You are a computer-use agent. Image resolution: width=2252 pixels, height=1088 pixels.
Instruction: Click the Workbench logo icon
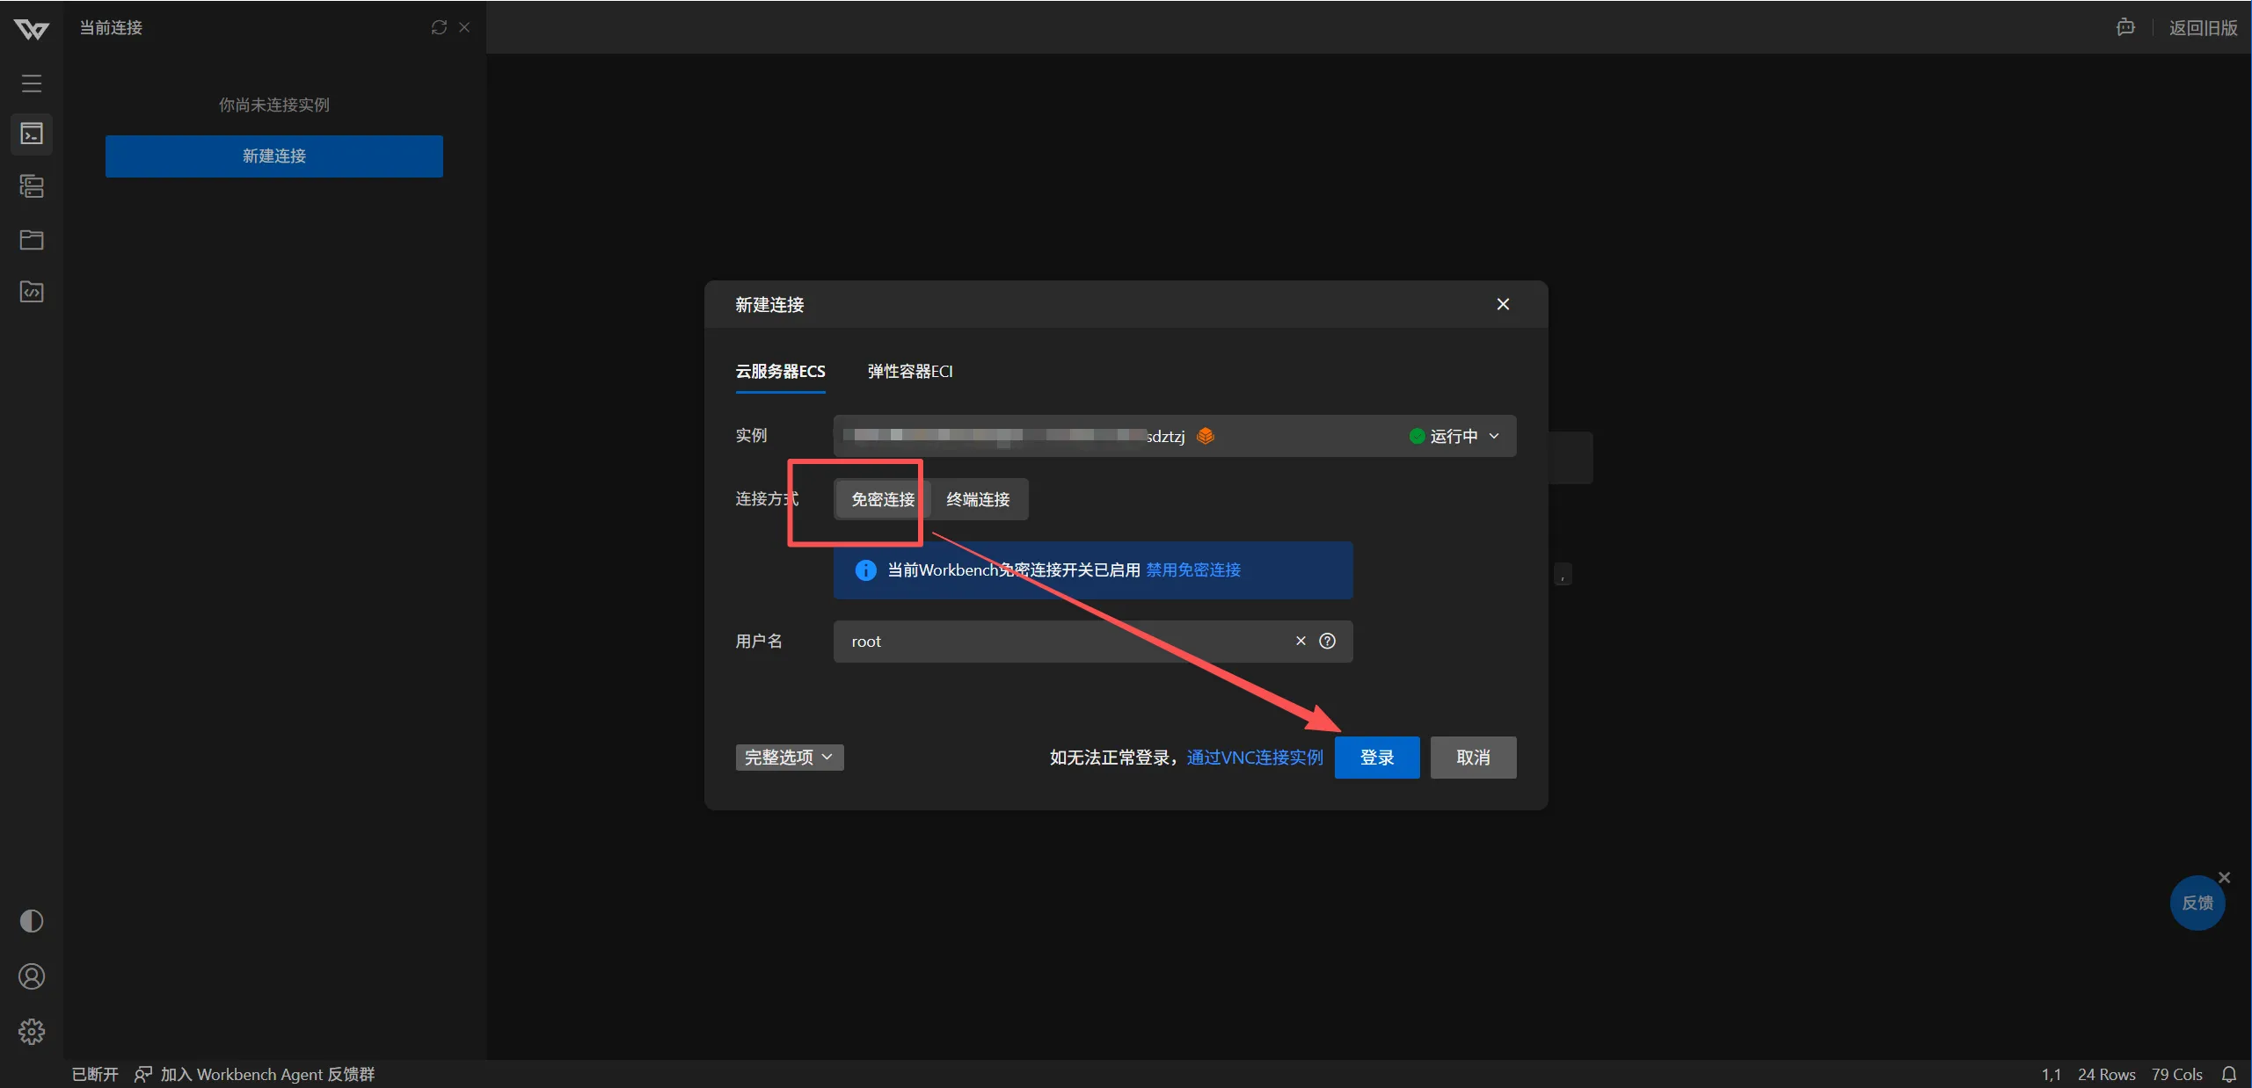pyautogui.click(x=32, y=30)
